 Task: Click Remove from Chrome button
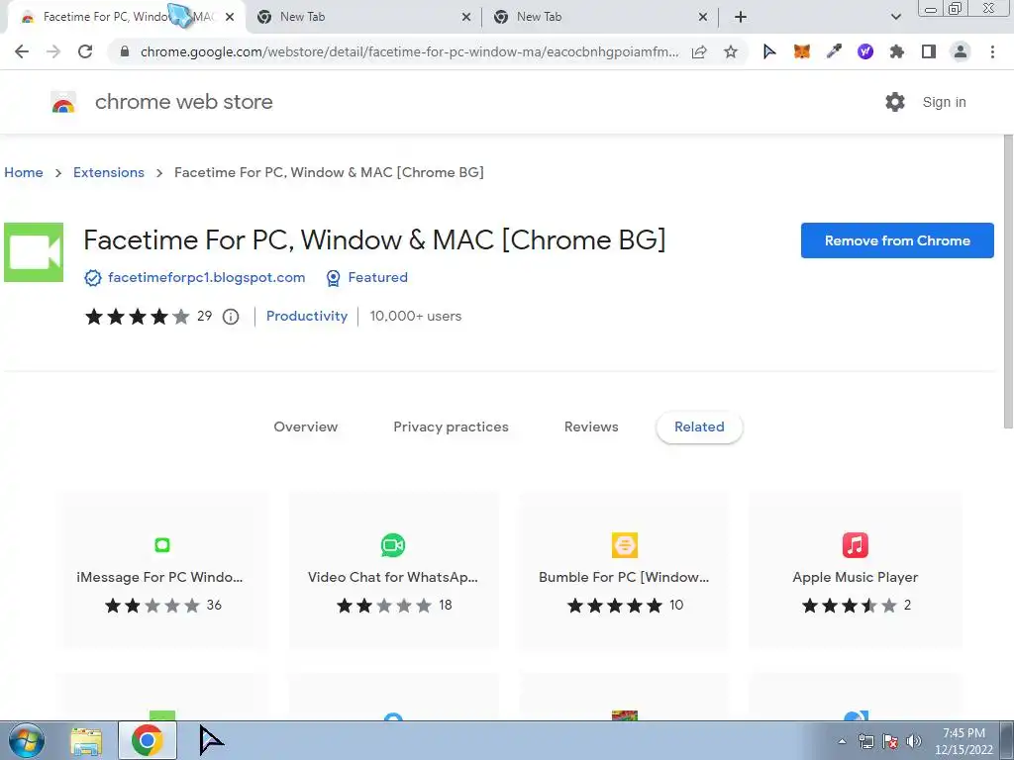tap(897, 240)
